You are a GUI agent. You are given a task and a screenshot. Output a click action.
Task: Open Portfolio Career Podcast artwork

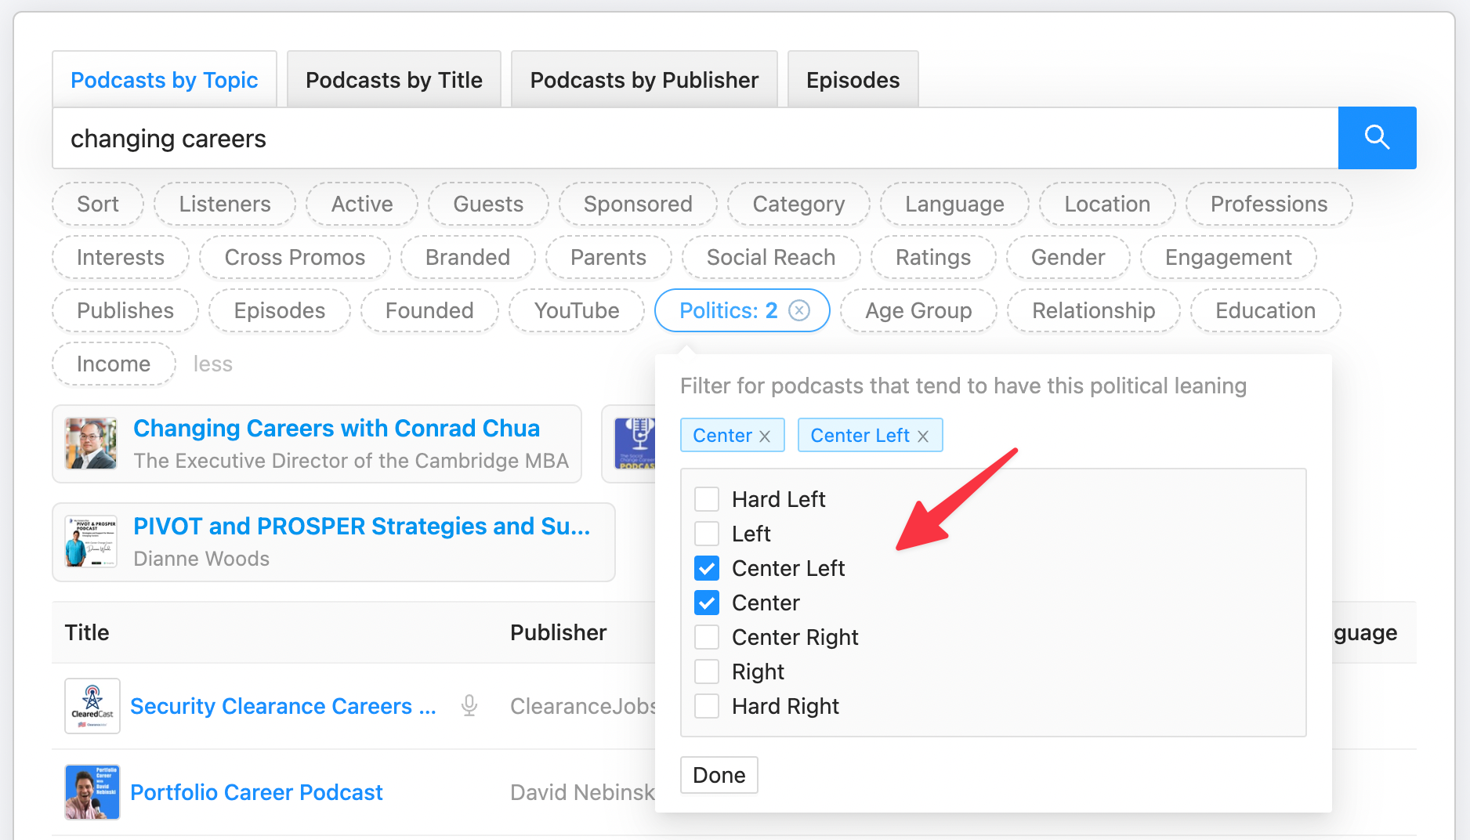pyautogui.click(x=92, y=792)
